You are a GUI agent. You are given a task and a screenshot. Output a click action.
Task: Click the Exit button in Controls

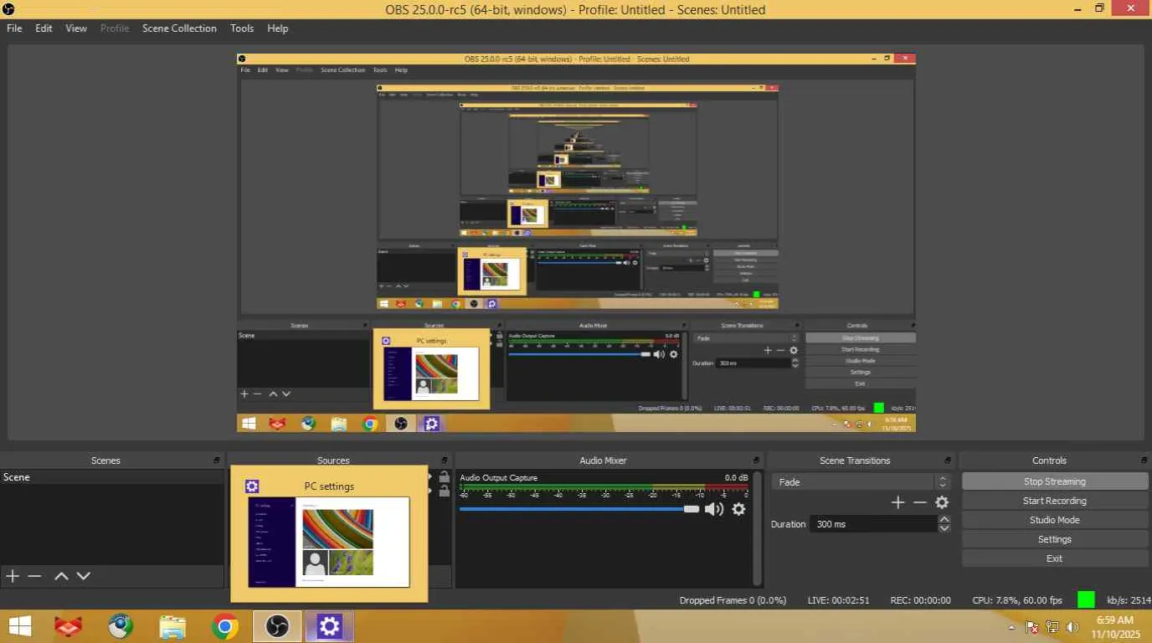tap(1055, 558)
